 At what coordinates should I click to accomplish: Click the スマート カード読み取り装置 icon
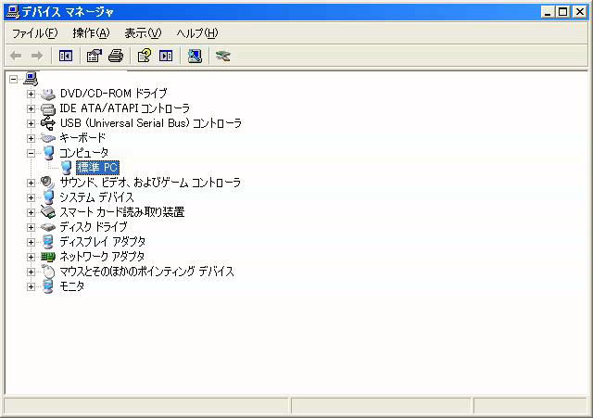click(x=48, y=212)
